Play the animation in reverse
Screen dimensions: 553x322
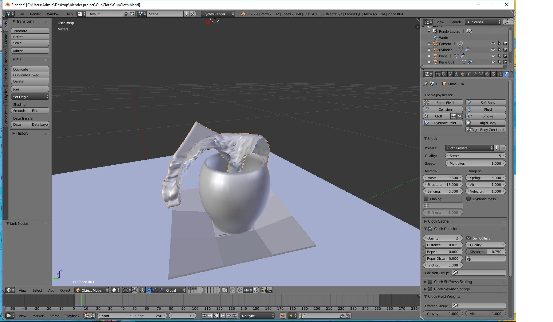click(216, 316)
